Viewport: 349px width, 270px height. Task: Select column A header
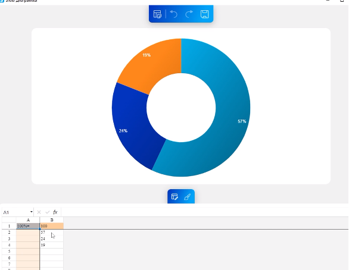28,220
